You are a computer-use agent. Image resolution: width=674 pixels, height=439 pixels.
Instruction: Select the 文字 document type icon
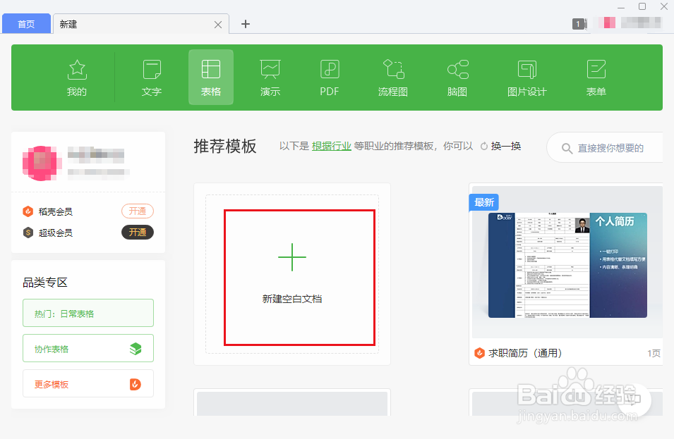[151, 78]
